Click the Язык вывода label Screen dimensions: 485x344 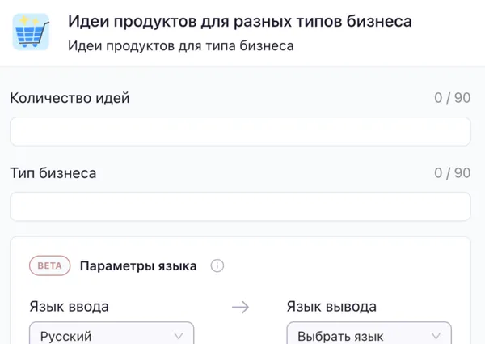(331, 308)
